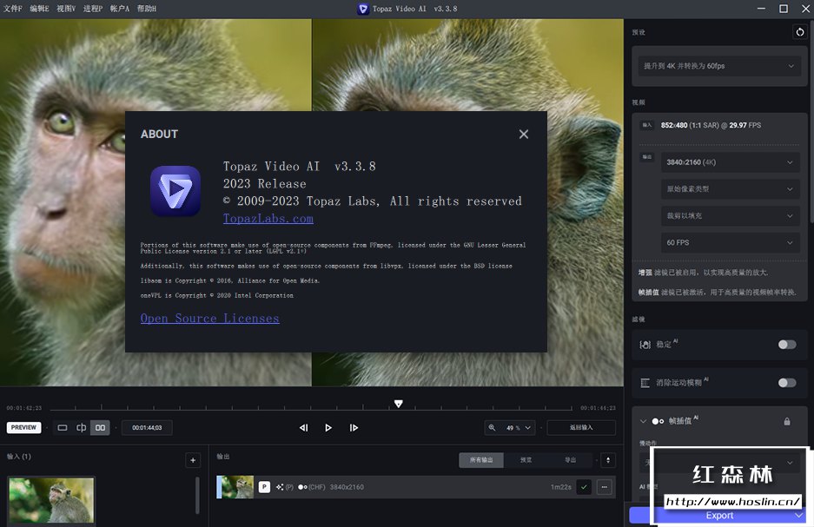
Task: Open the Open Source Licenses link
Action: [209, 318]
